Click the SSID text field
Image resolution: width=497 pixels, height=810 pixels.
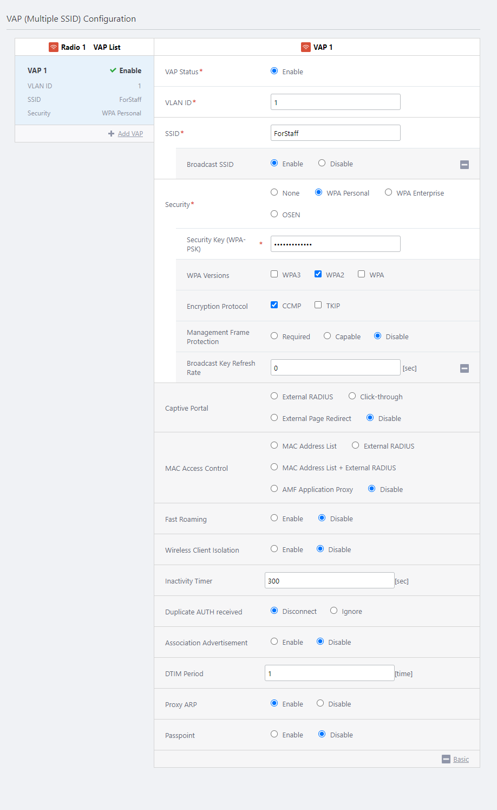pyautogui.click(x=336, y=133)
